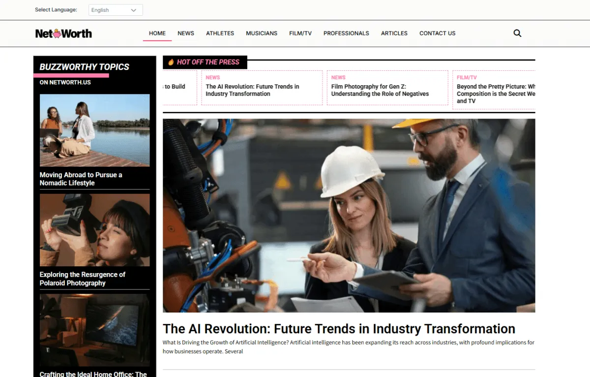Open Moving Abroad to Pursue a Nomadic Lifestyle

81,179
